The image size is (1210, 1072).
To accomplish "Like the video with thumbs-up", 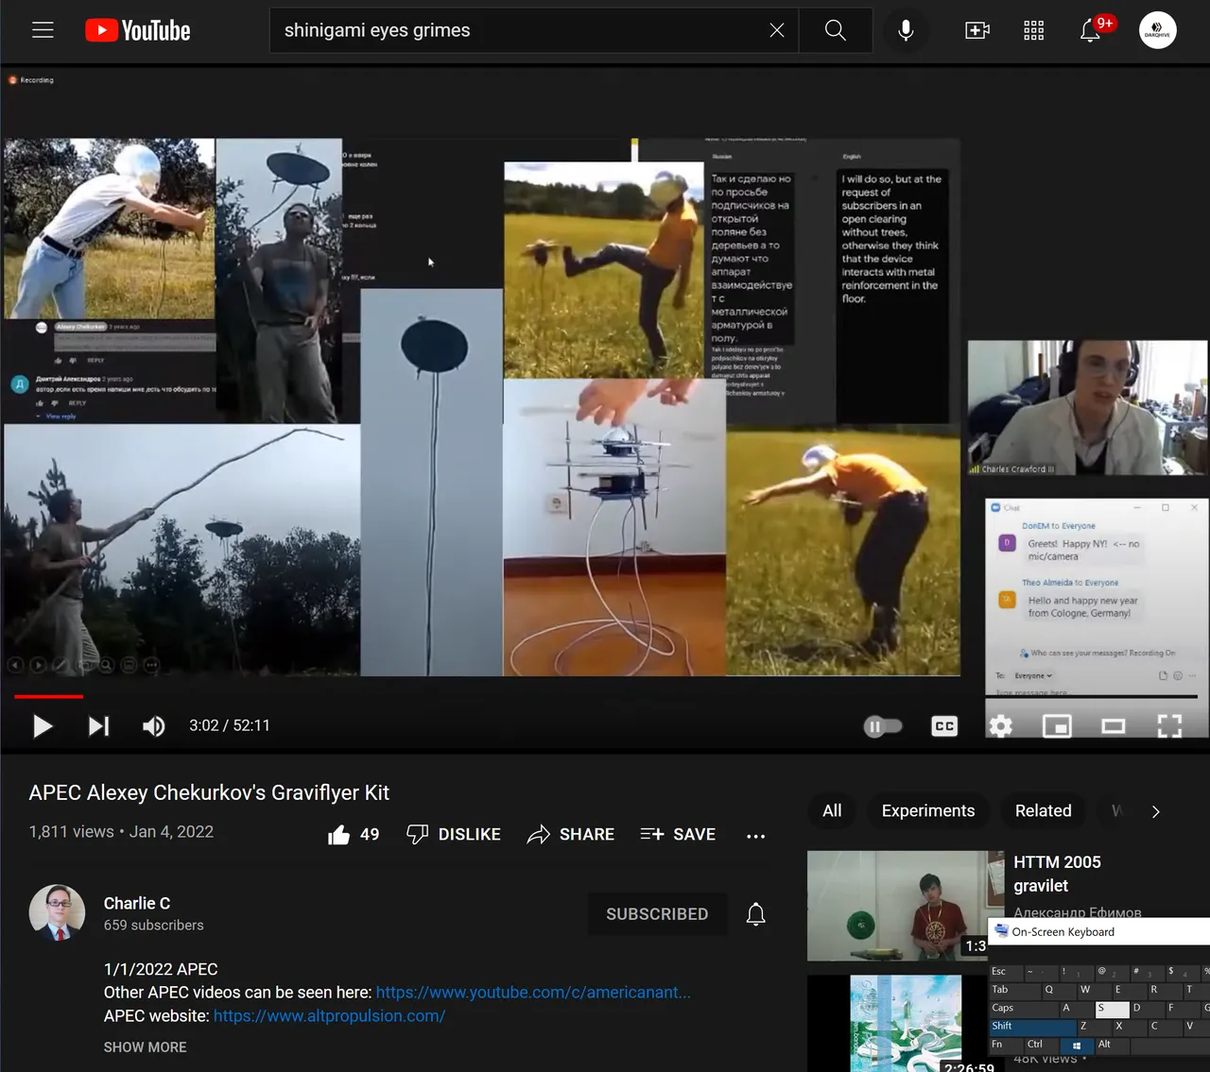I will (x=354, y=834).
